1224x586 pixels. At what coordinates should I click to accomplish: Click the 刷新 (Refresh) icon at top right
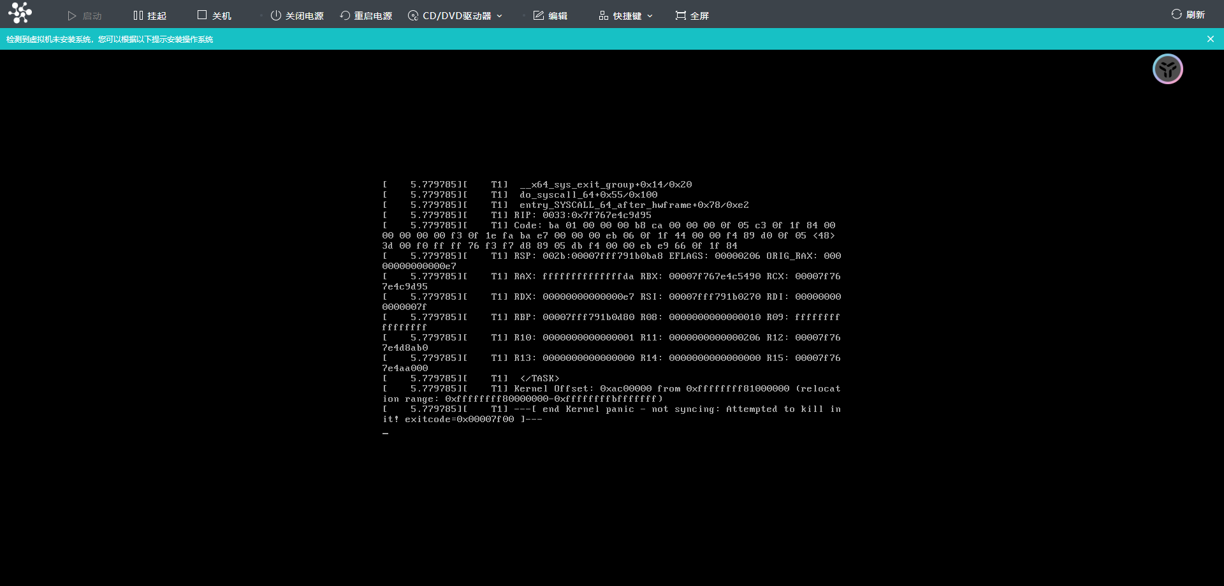(1176, 14)
